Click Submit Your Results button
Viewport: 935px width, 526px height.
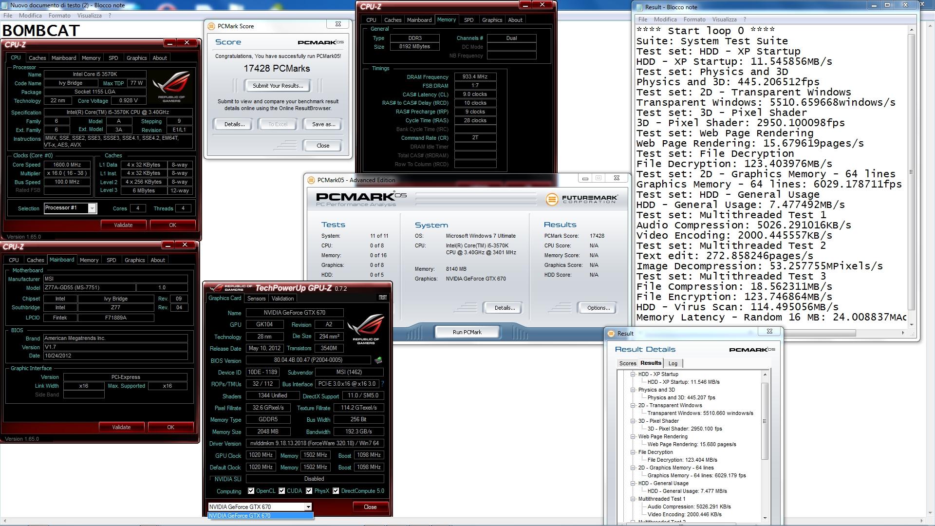(278, 86)
